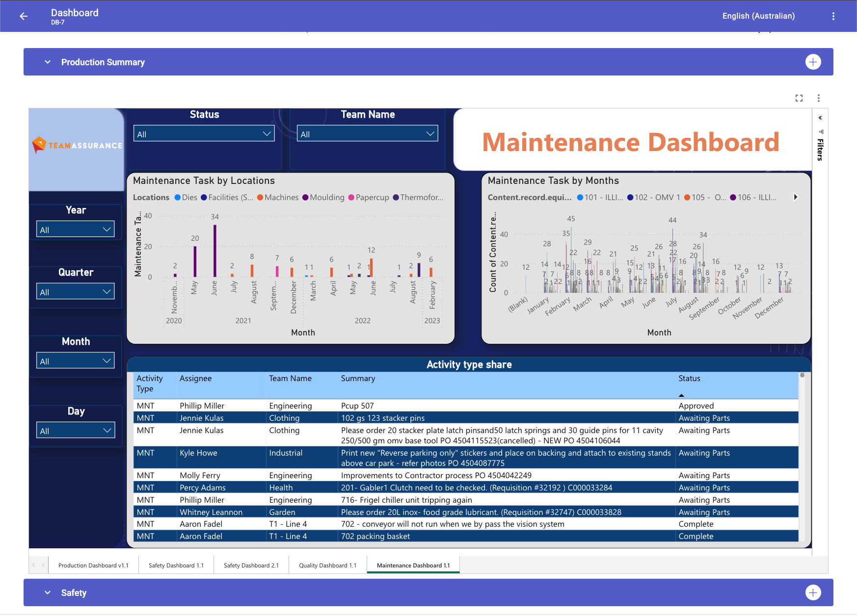This screenshot has width=857, height=616.
Task: Collapse the Production Summary section
Action: [x=48, y=62]
